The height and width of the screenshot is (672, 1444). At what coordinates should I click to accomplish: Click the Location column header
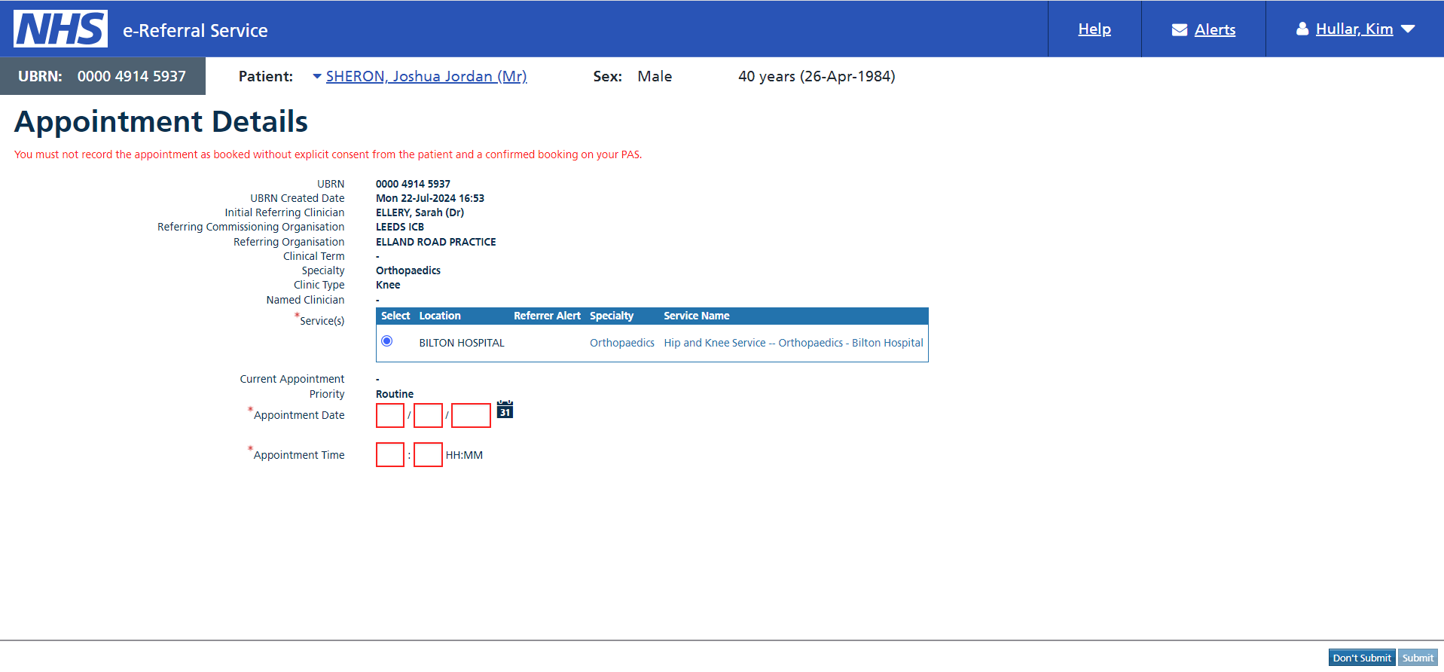[x=440, y=316]
